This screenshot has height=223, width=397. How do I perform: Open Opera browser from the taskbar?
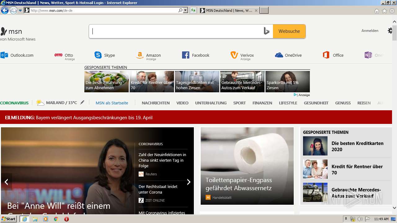[x=66, y=219]
